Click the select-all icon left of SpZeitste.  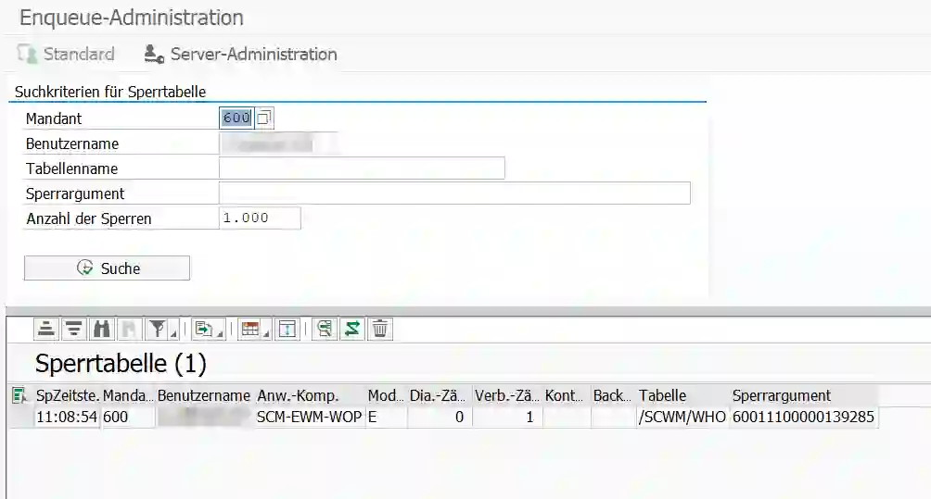(x=19, y=396)
